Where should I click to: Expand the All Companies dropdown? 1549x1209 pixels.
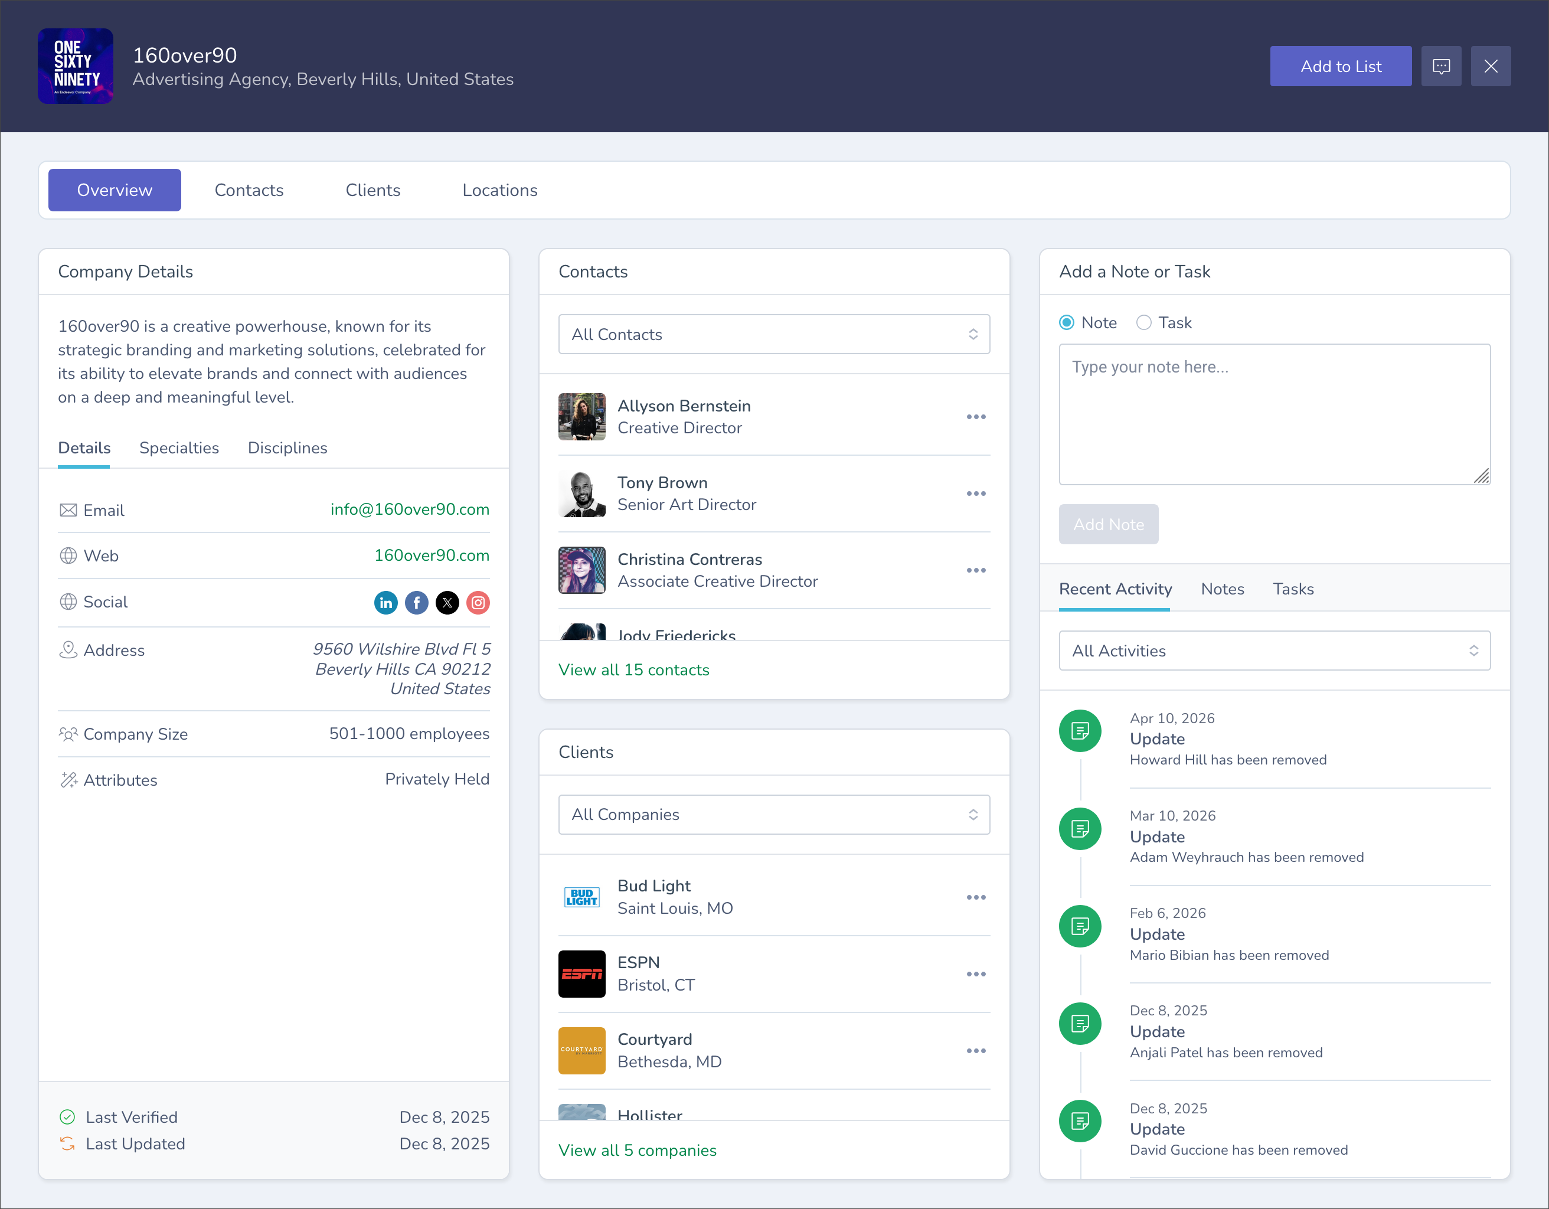pyautogui.click(x=774, y=815)
